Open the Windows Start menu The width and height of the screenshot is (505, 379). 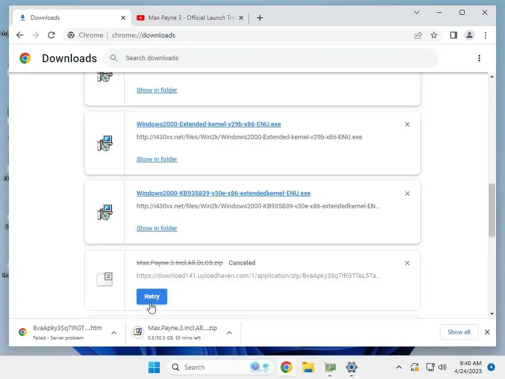pos(154,367)
